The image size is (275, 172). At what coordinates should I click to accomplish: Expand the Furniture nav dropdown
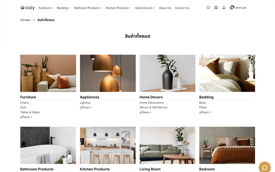(x=46, y=8)
